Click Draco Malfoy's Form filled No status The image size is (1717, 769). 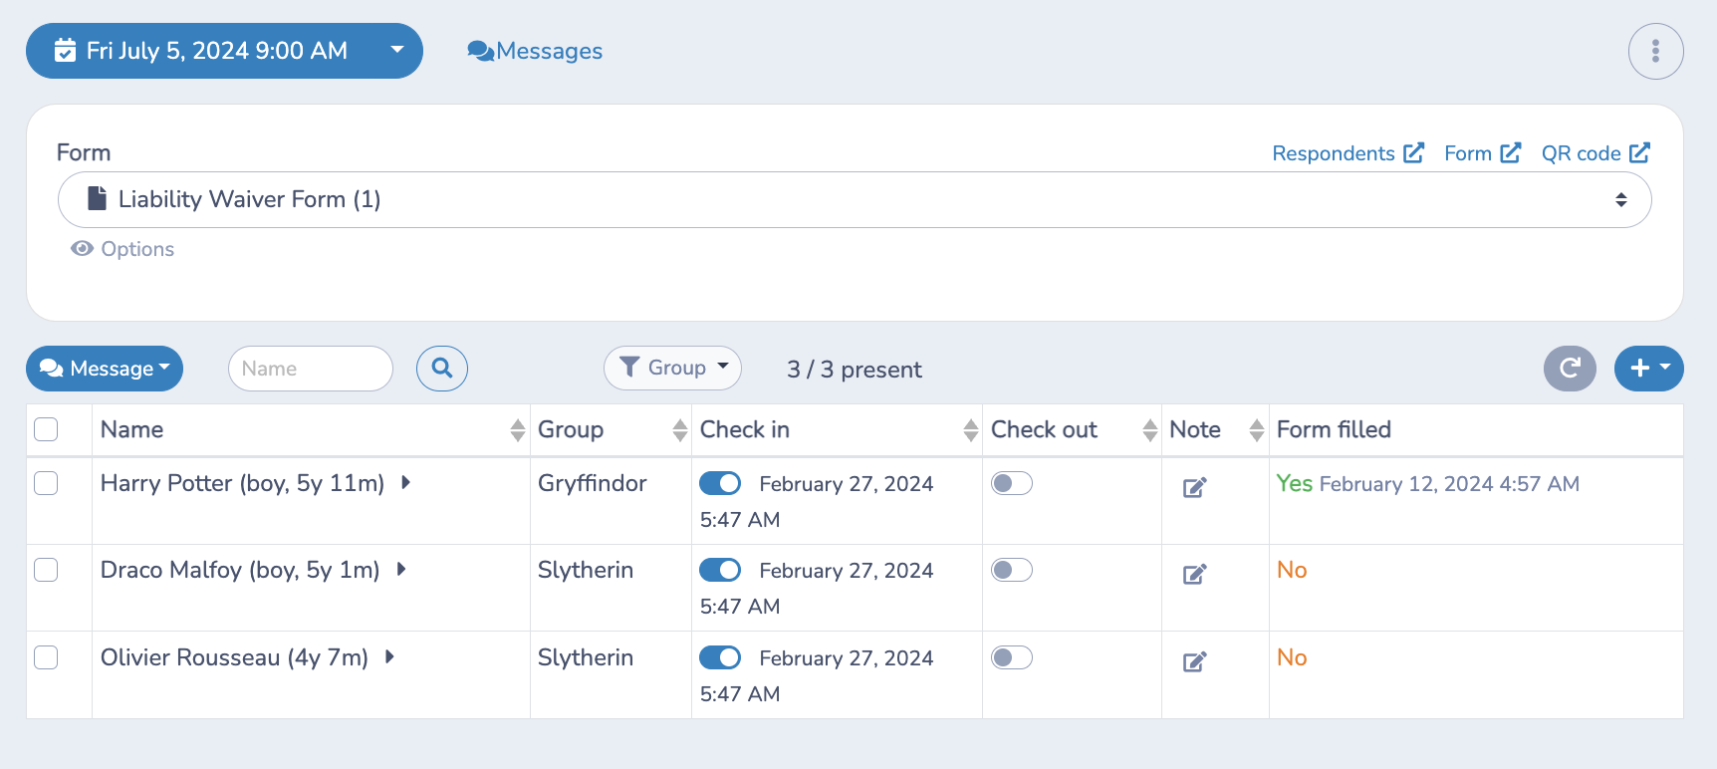click(1292, 570)
